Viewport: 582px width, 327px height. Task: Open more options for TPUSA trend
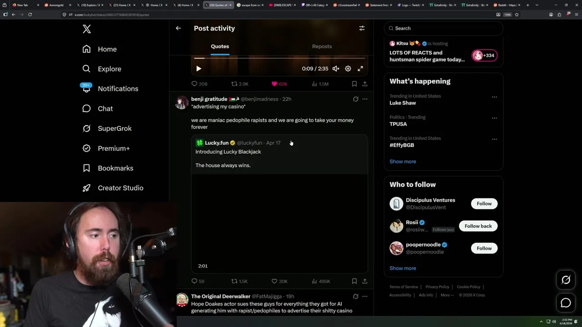click(x=494, y=118)
